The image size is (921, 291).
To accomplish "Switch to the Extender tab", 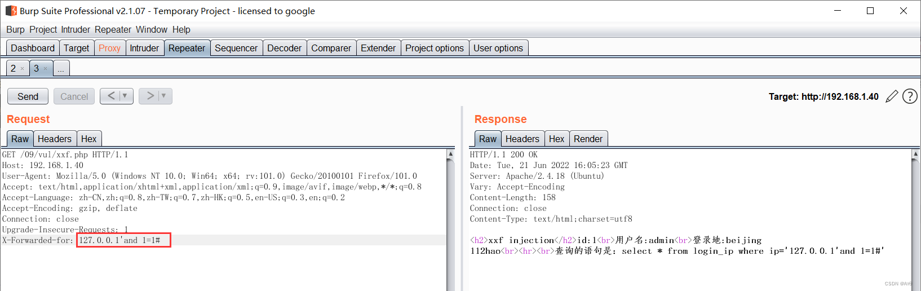I will 378,48.
